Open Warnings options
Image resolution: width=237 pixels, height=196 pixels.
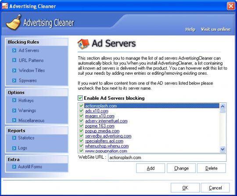(x=27, y=110)
